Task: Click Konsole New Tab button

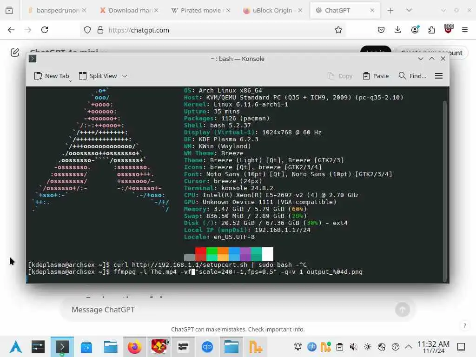Action: (52, 76)
